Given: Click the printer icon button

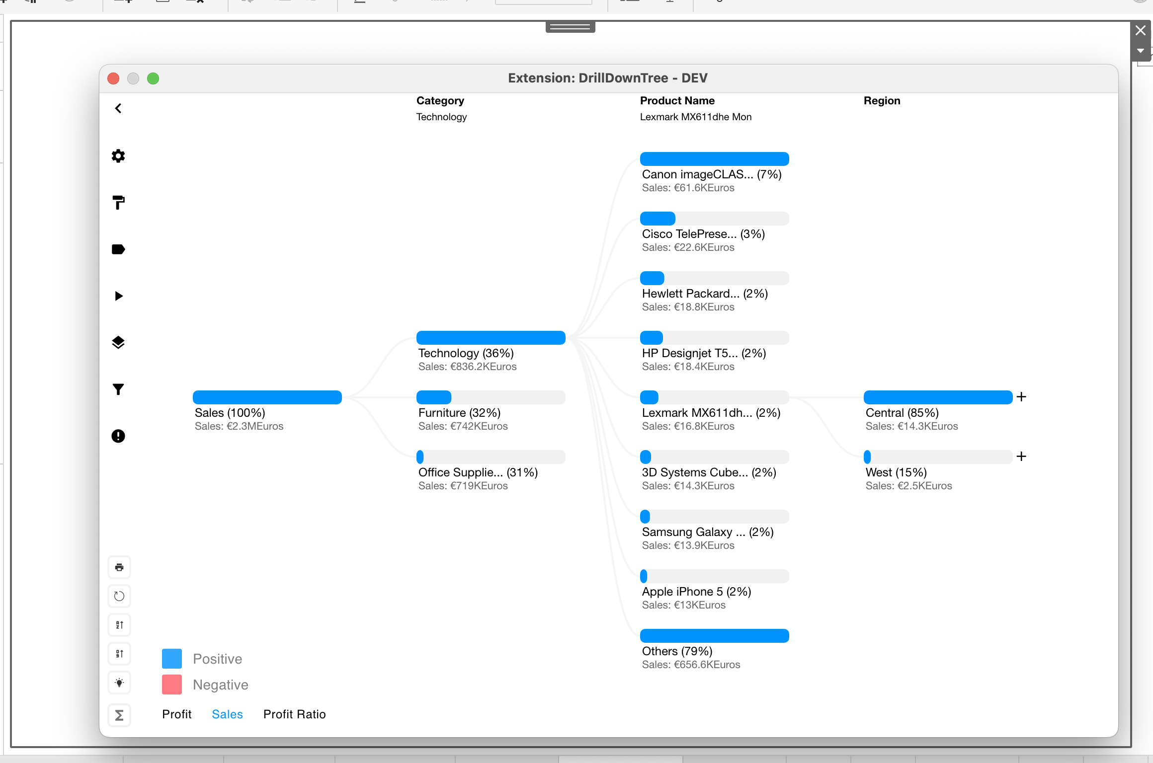Looking at the screenshot, I should (x=119, y=567).
